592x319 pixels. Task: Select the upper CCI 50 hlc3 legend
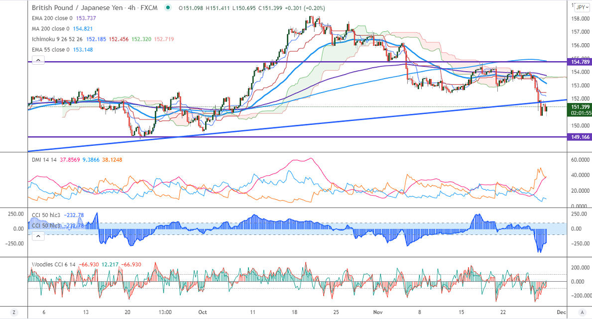46,215
